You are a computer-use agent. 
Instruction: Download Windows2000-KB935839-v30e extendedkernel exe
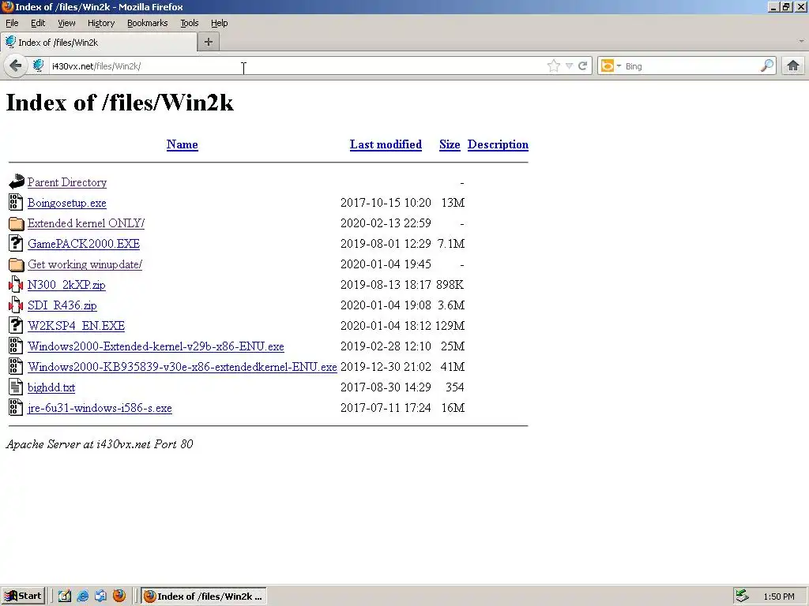point(182,367)
